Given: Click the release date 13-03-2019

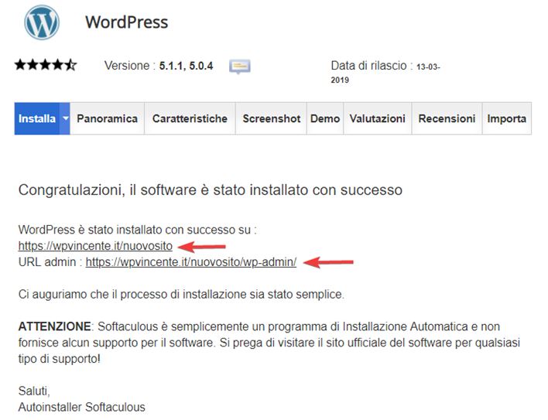Looking at the screenshot, I should [x=385, y=73].
